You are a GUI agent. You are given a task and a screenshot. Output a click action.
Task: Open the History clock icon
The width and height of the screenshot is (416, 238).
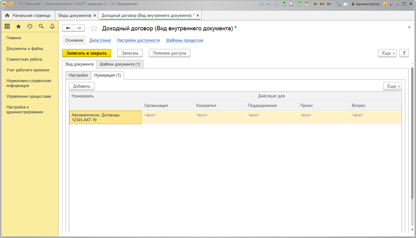[x=30, y=26]
